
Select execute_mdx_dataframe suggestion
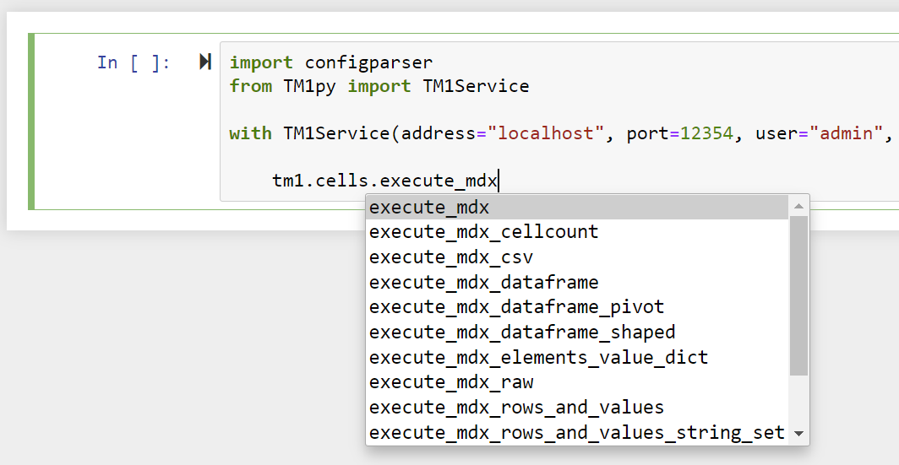tap(577, 282)
